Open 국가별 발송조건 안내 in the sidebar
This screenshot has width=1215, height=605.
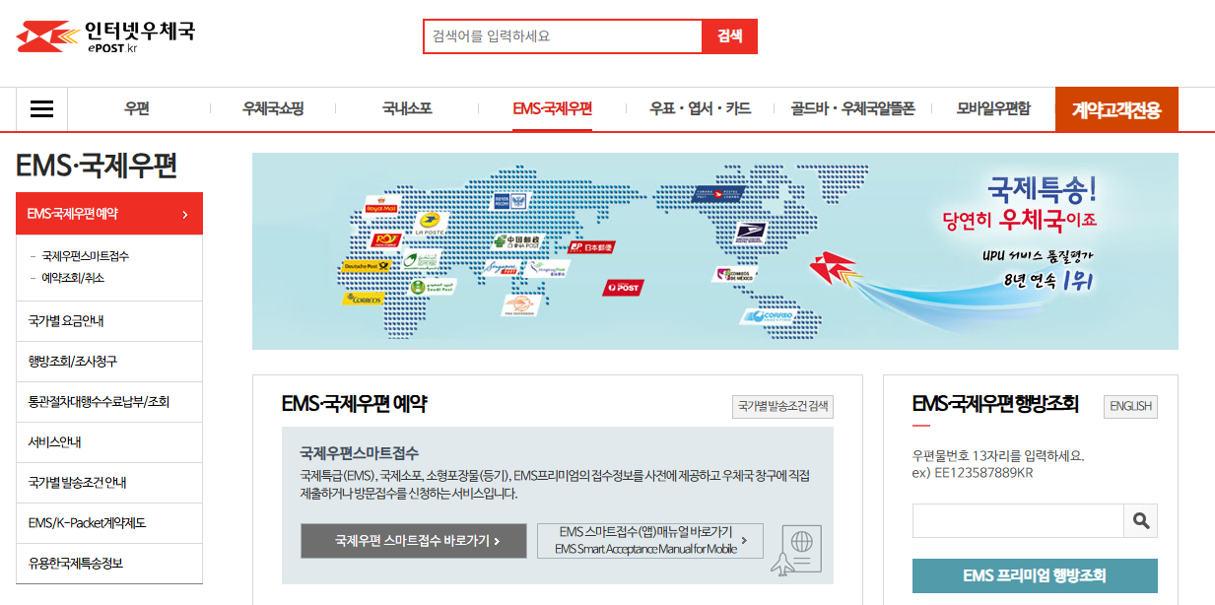coord(109,483)
